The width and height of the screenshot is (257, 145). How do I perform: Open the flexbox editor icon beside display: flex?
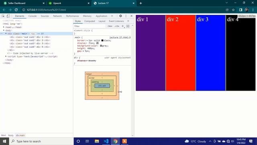[97, 43]
